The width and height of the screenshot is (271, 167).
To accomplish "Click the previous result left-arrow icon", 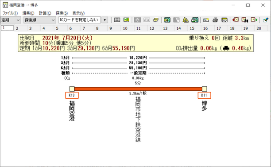I will [x=236, y=20].
